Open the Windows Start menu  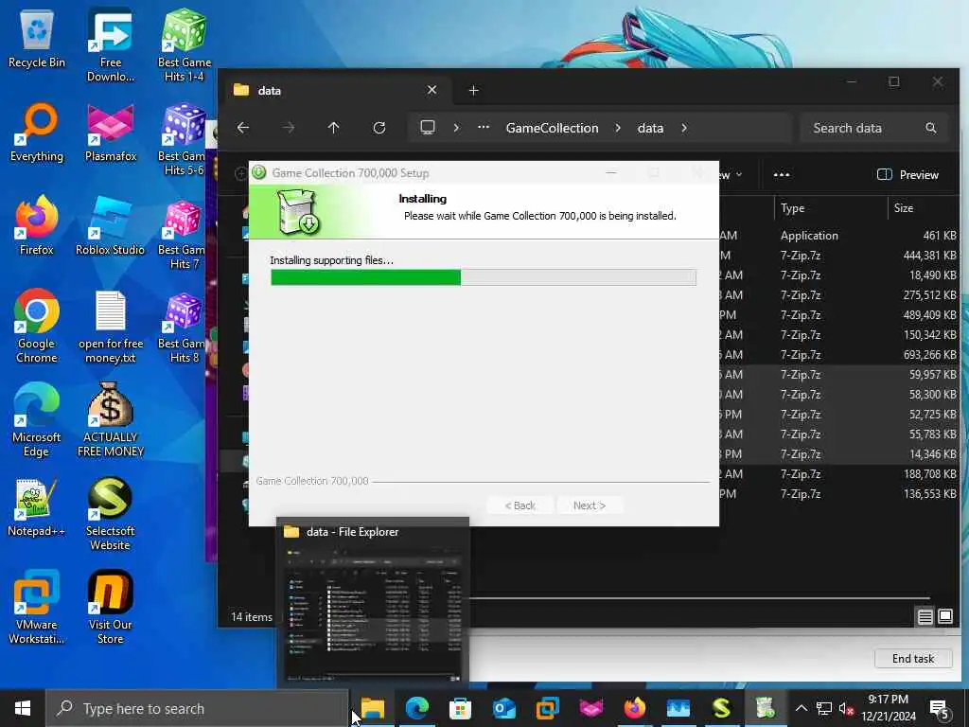click(x=23, y=708)
